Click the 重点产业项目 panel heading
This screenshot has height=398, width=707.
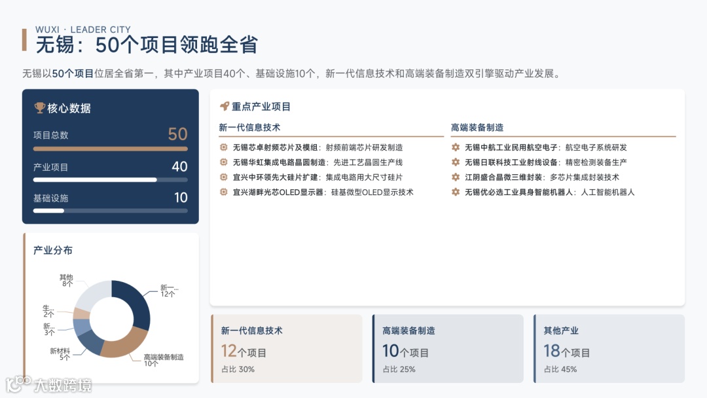[x=261, y=107]
